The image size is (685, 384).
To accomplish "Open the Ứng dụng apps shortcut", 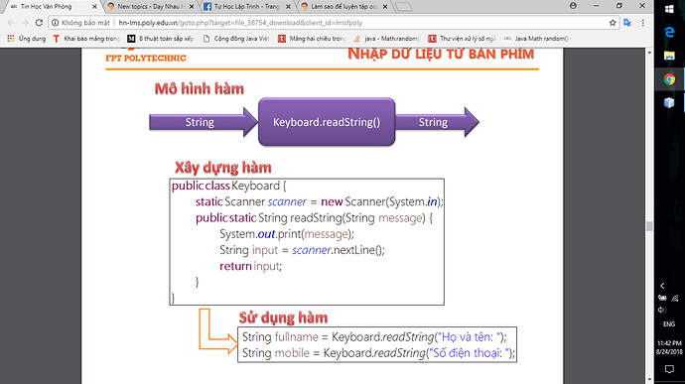I will [26, 39].
